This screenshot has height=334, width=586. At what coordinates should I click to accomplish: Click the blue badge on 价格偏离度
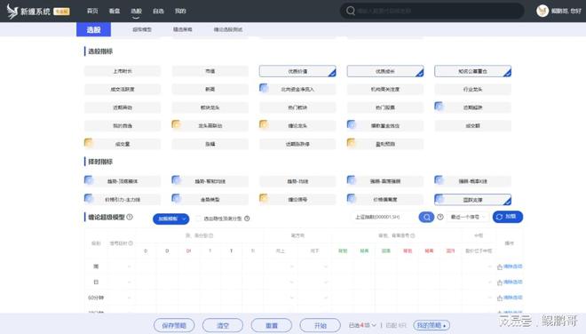(x=352, y=198)
